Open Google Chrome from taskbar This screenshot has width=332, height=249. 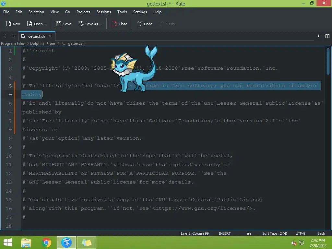(46, 243)
